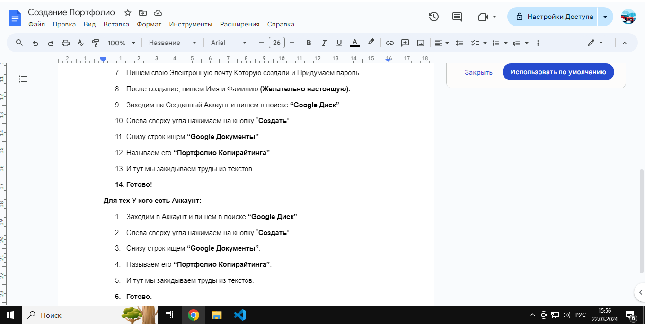The image size is (645, 324).
Task: Open Windows Task View
Action: coord(169,315)
